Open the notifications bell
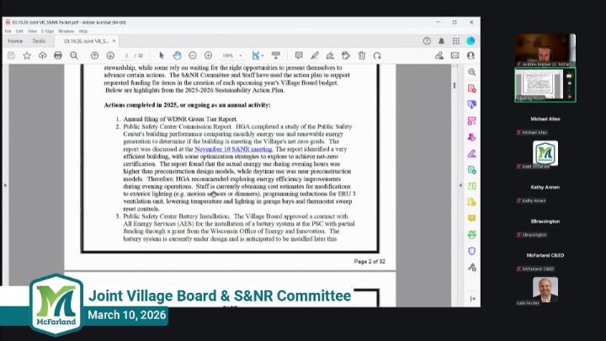Screen dimensions: 606x341 [x=441, y=41]
